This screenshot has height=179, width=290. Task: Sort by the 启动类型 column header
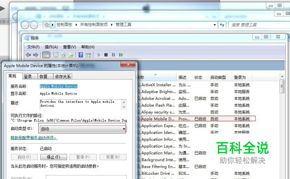(x=220, y=77)
